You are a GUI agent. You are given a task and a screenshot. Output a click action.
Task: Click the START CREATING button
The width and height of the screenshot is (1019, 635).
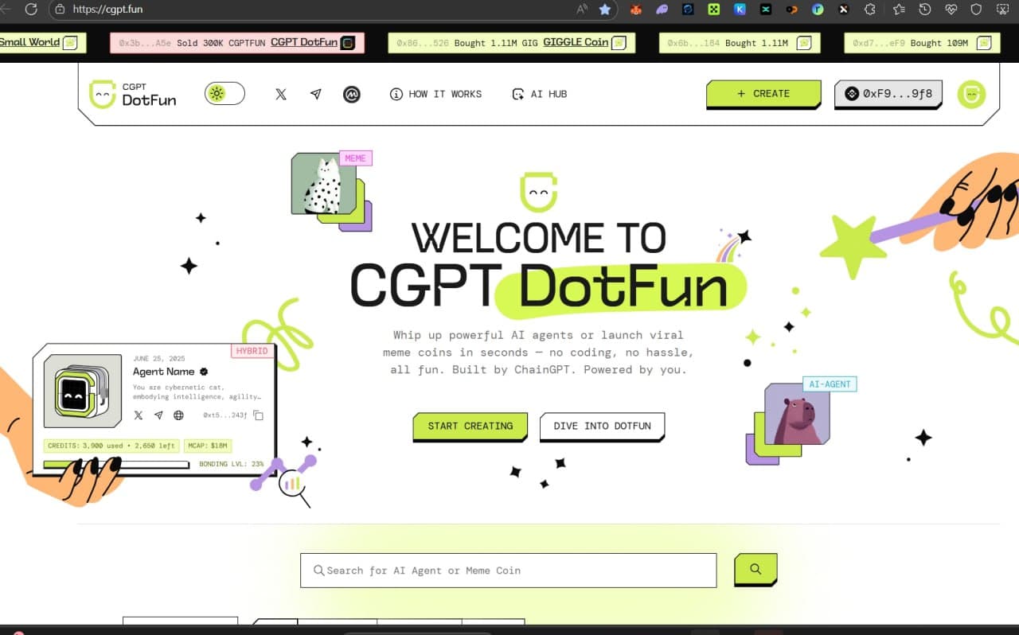pos(470,427)
